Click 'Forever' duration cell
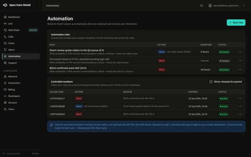The width and height of the screenshot is (251, 157). click(205, 61)
